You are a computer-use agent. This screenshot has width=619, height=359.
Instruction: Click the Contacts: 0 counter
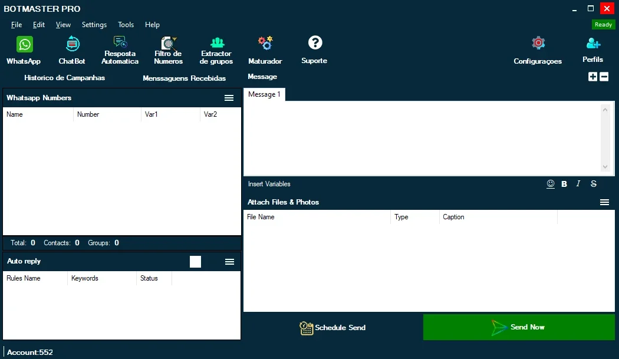coord(61,243)
